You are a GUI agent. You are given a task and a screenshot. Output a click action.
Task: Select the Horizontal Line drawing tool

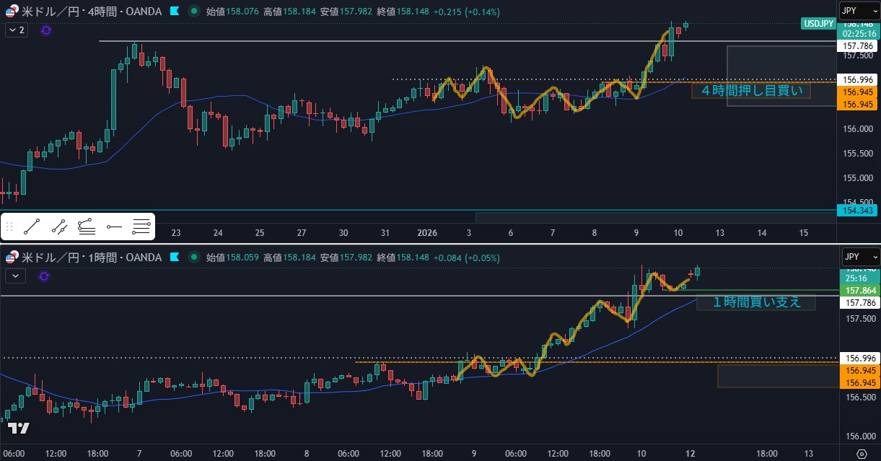[141, 228]
